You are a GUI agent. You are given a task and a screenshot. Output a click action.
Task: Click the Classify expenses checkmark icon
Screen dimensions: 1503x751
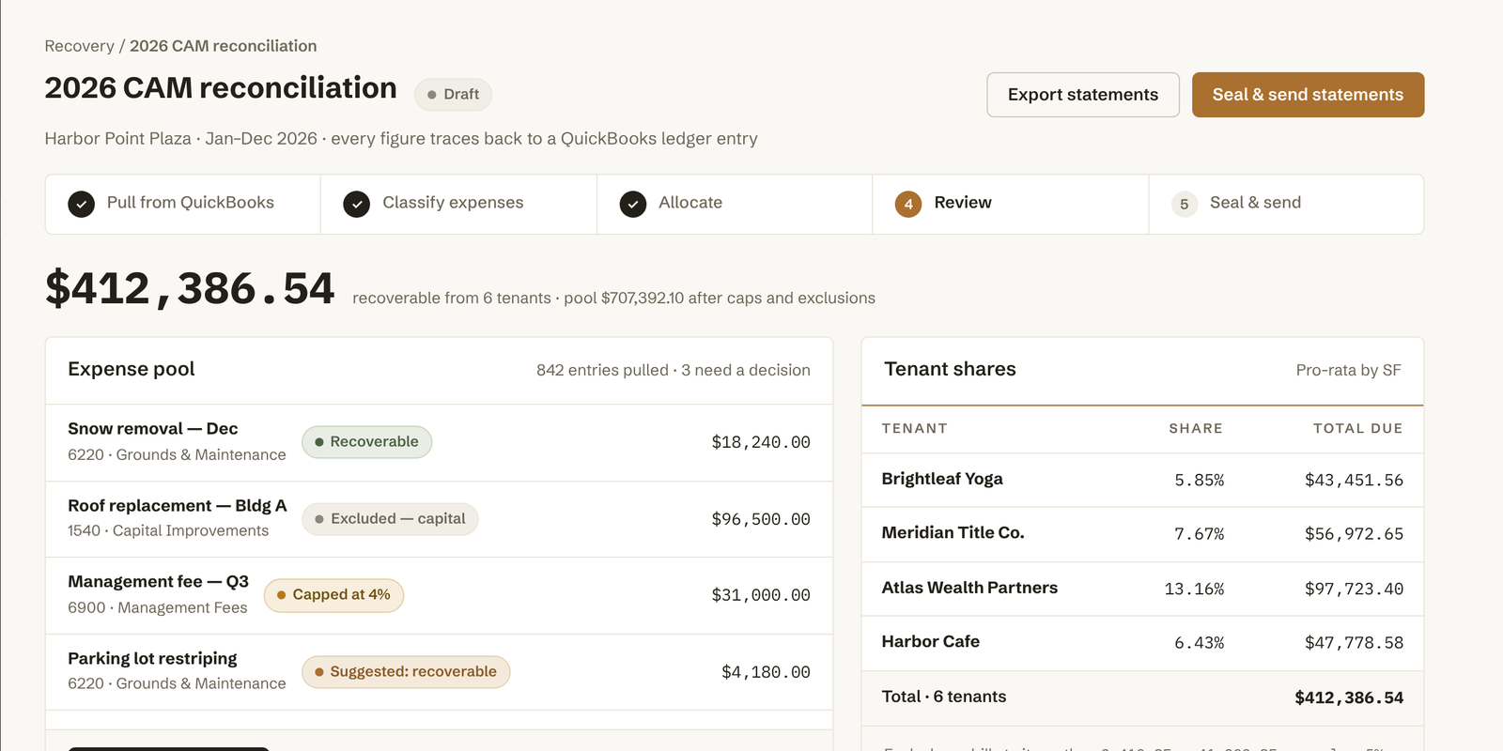pos(357,204)
